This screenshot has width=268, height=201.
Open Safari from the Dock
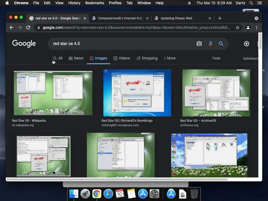(x=108, y=194)
